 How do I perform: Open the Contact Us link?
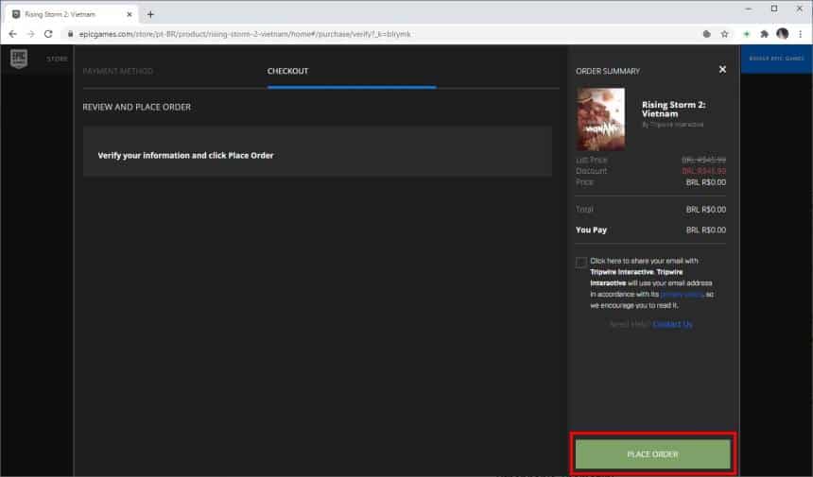(672, 324)
